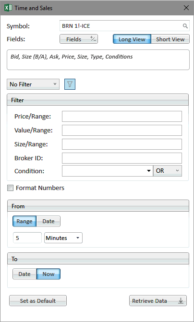Select Now in the To section
The width and height of the screenshot is (194, 322).
[48, 274]
